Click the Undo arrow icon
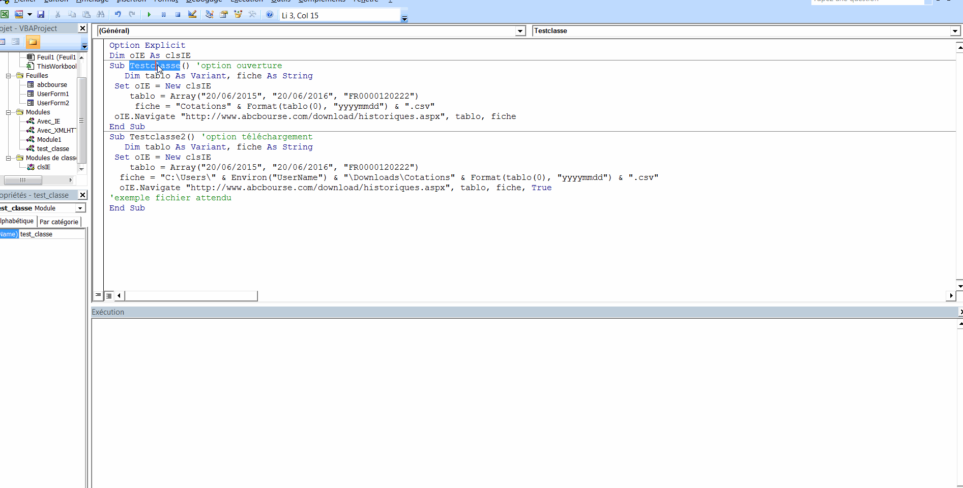This screenshot has height=488, width=963. [118, 15]
